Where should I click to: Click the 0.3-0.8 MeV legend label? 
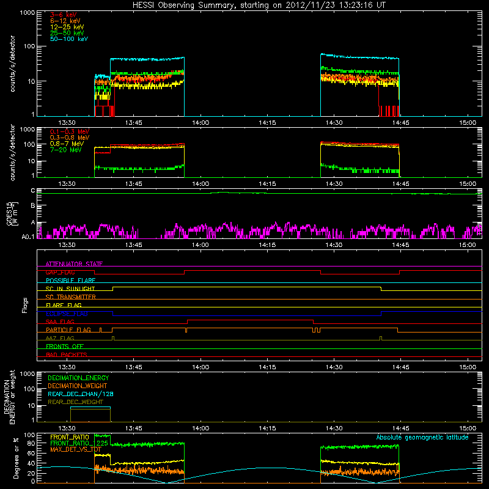[x=70, y=138]
